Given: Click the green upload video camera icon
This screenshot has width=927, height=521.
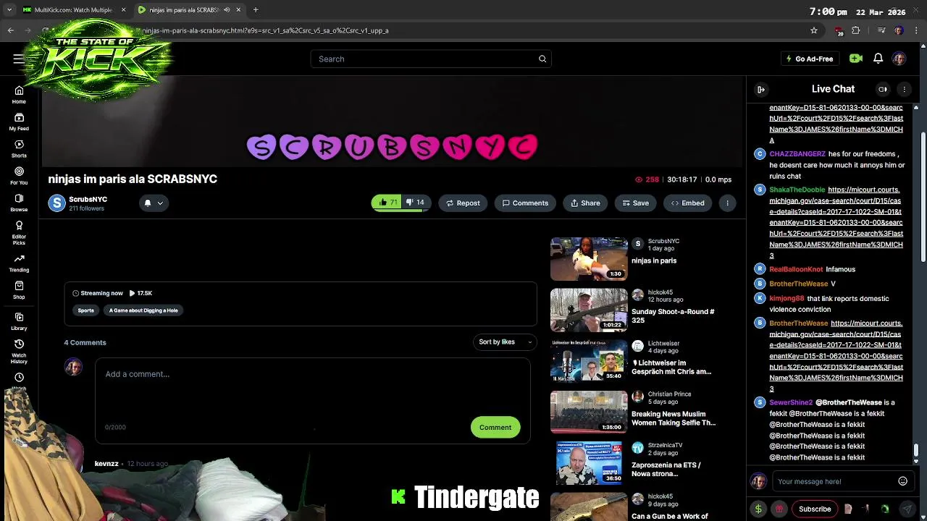Looking at the screenshot, I should [x=856, y=59].
